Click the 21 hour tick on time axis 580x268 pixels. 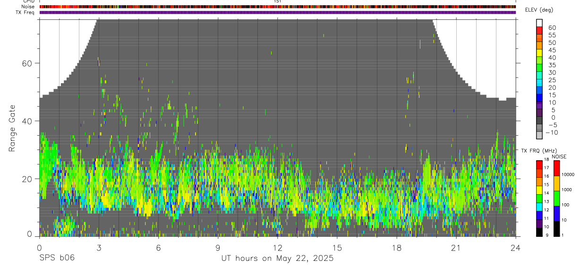(x=456, y=247)
